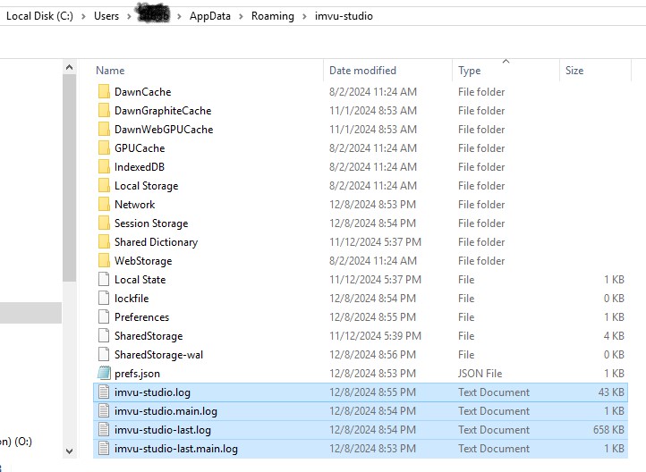
Task: Select the imvu-studio-last.log file name
Action: click(163, 430)
